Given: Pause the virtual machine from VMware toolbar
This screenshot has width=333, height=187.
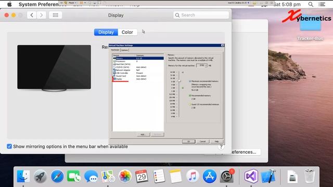Looking at the screenshot, I should point(81,3).
